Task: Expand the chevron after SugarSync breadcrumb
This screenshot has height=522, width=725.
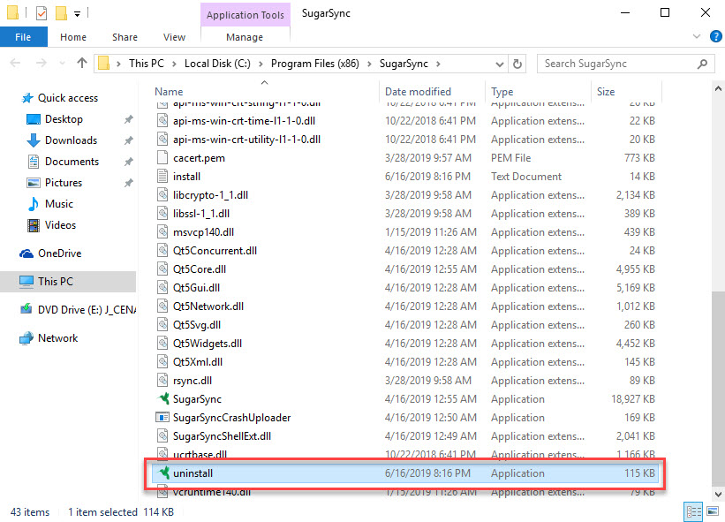Action: coord(438,64)
